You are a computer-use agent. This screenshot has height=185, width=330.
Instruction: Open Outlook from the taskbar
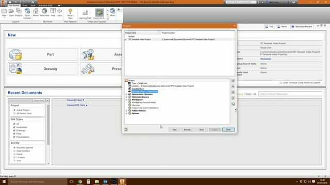coord(105,181)
